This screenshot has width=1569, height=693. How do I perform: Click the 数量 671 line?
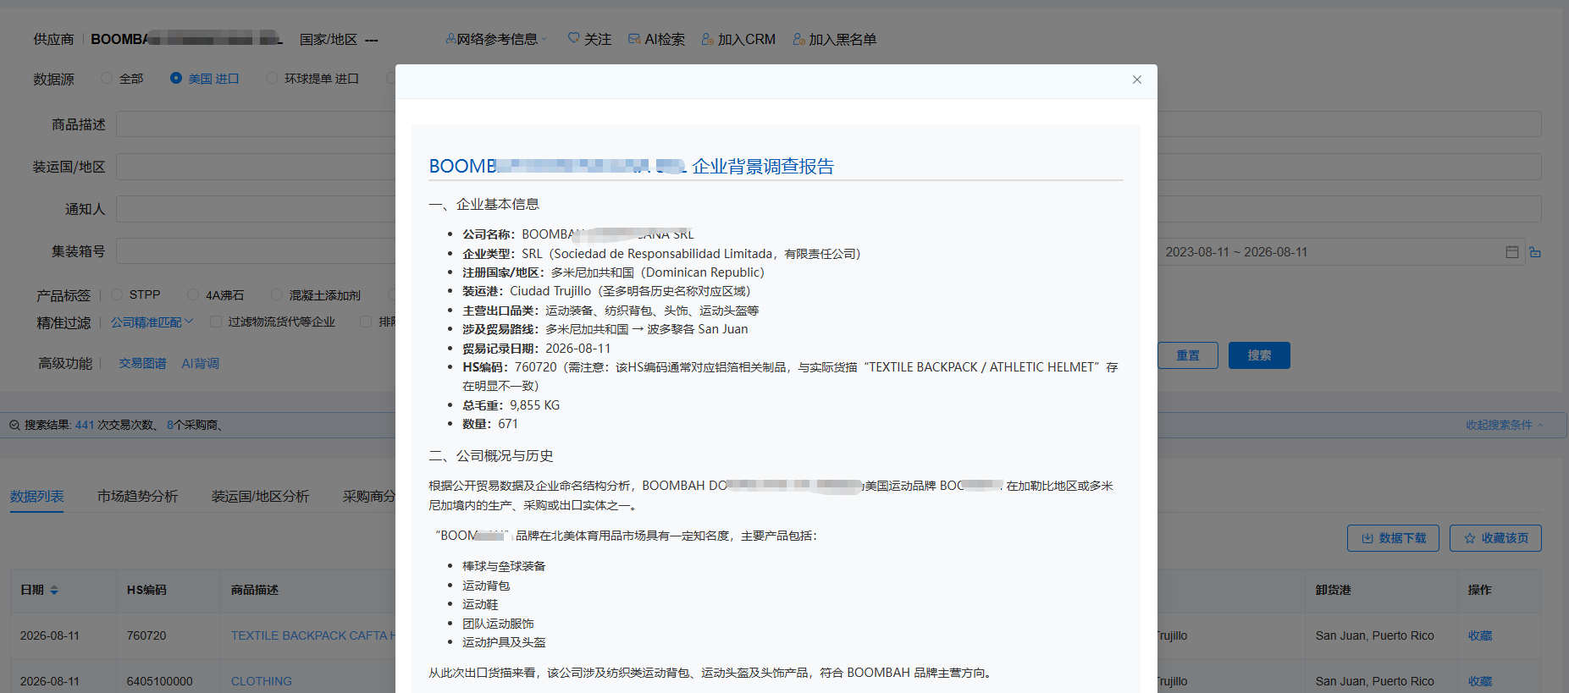[x=490, y=424]
